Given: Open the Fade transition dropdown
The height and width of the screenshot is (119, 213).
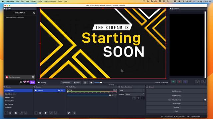Looking at the screenshot, I should point(131,91).
